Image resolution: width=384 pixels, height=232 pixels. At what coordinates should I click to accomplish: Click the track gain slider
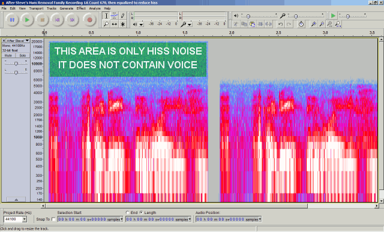click(x=16, y=64)
